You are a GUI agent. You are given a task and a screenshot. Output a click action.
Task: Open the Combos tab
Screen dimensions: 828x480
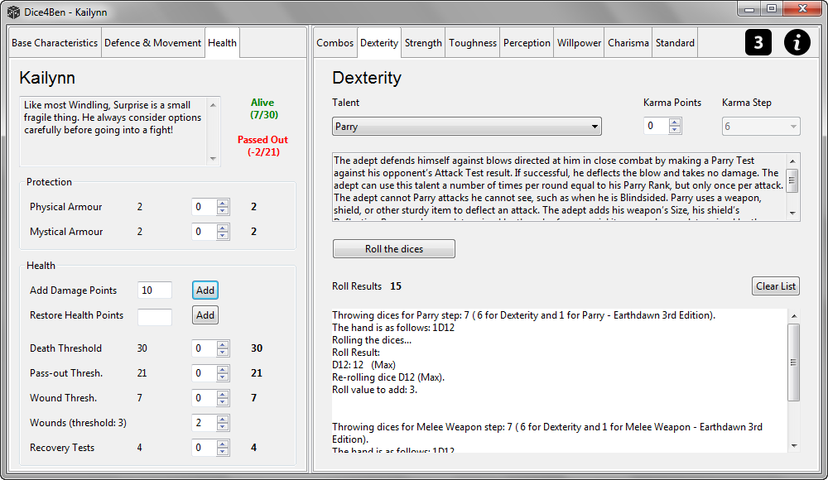pyautogui.click(x=335, y=43)
